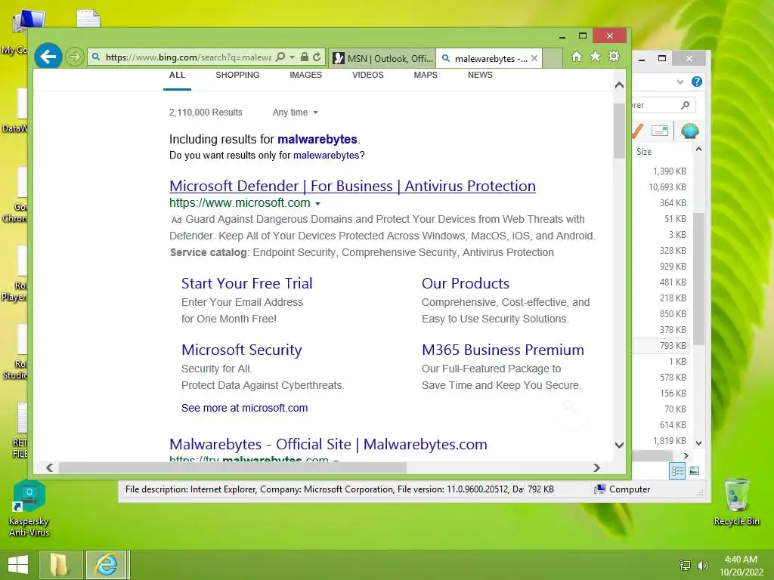Click the browser horizontal scroll left arrow
Image resolution: width=774 pixels, height=580 pixels.
tap(49, 467)
